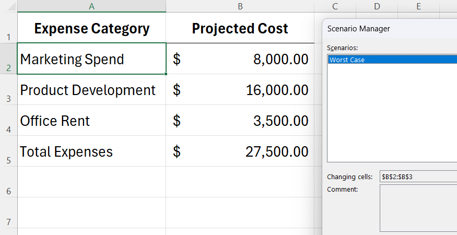This screenshot has width=457, height=235.
Task: Click the fill handle of cell A2
Action: click(166, 74)
